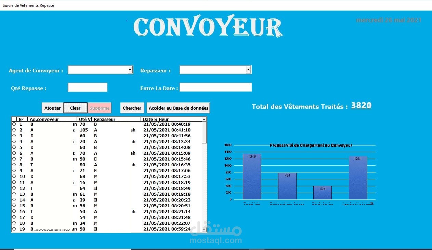Click the Date & Heur column header

[171, 119]
